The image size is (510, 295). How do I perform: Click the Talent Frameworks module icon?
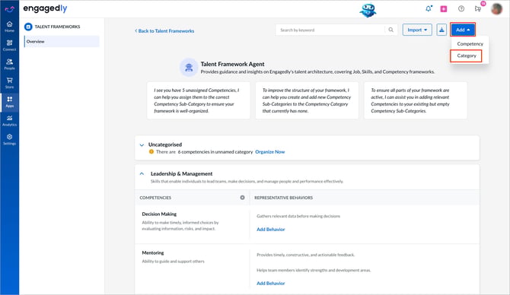point(28,27)
